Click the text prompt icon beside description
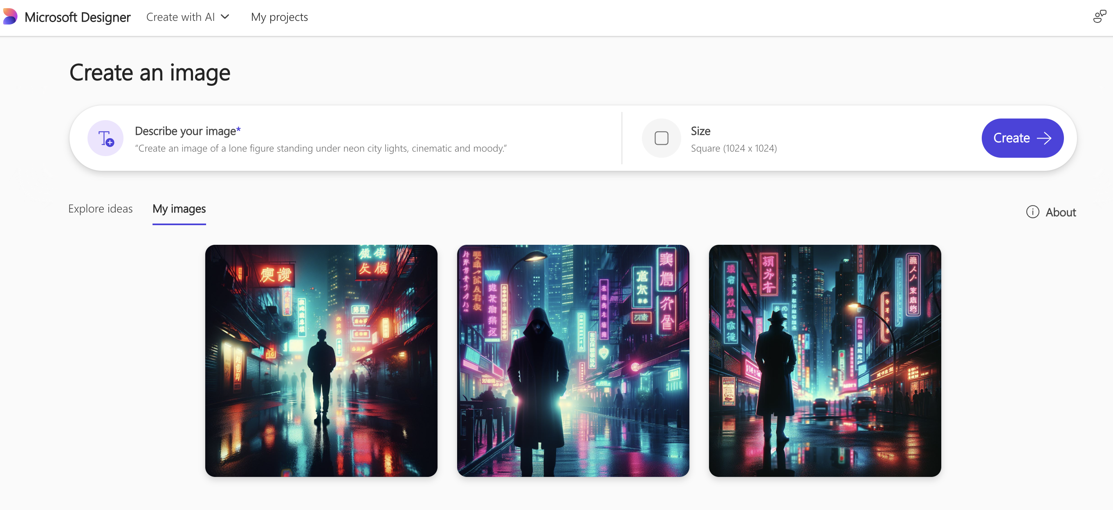1113x510 pixels. pyautogui.click(x=105, y=138)
